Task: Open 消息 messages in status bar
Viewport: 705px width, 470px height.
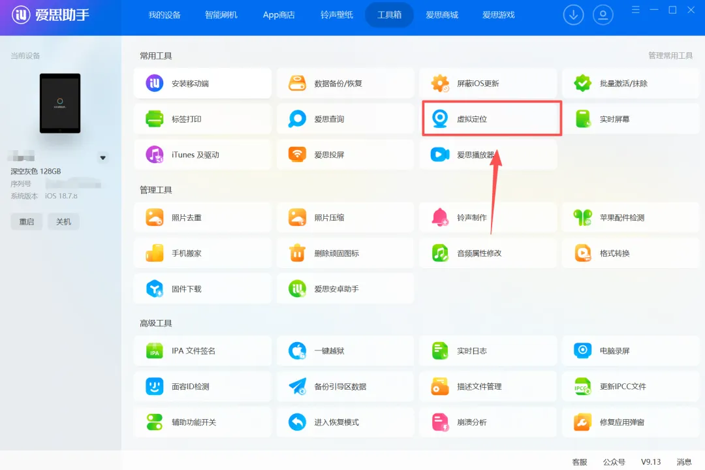Action: click(x=684, y=462)
